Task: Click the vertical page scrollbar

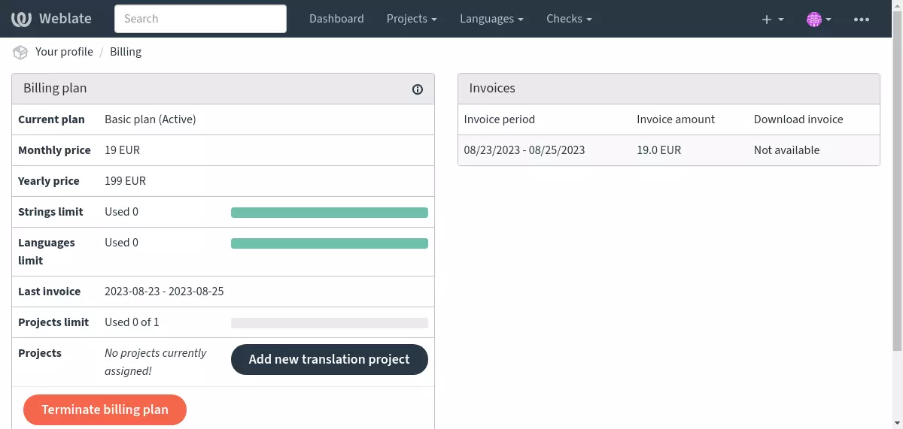Action: (x=897, y=195)
